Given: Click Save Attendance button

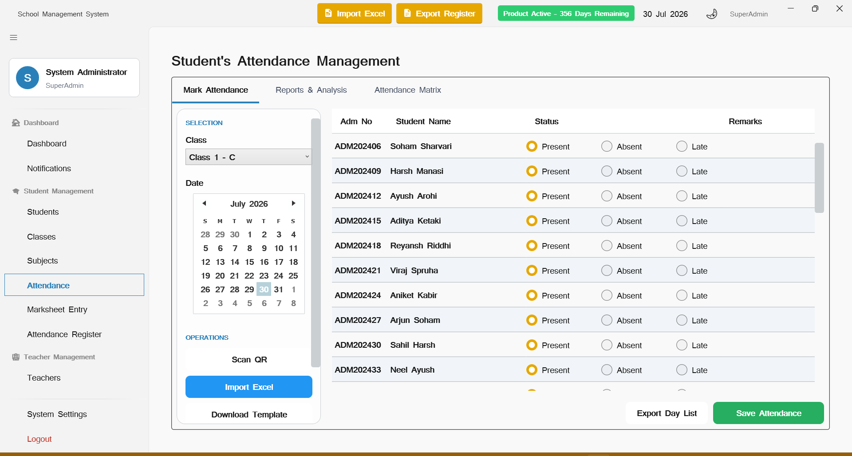Looking at the screenshot, I should (768, 413).
